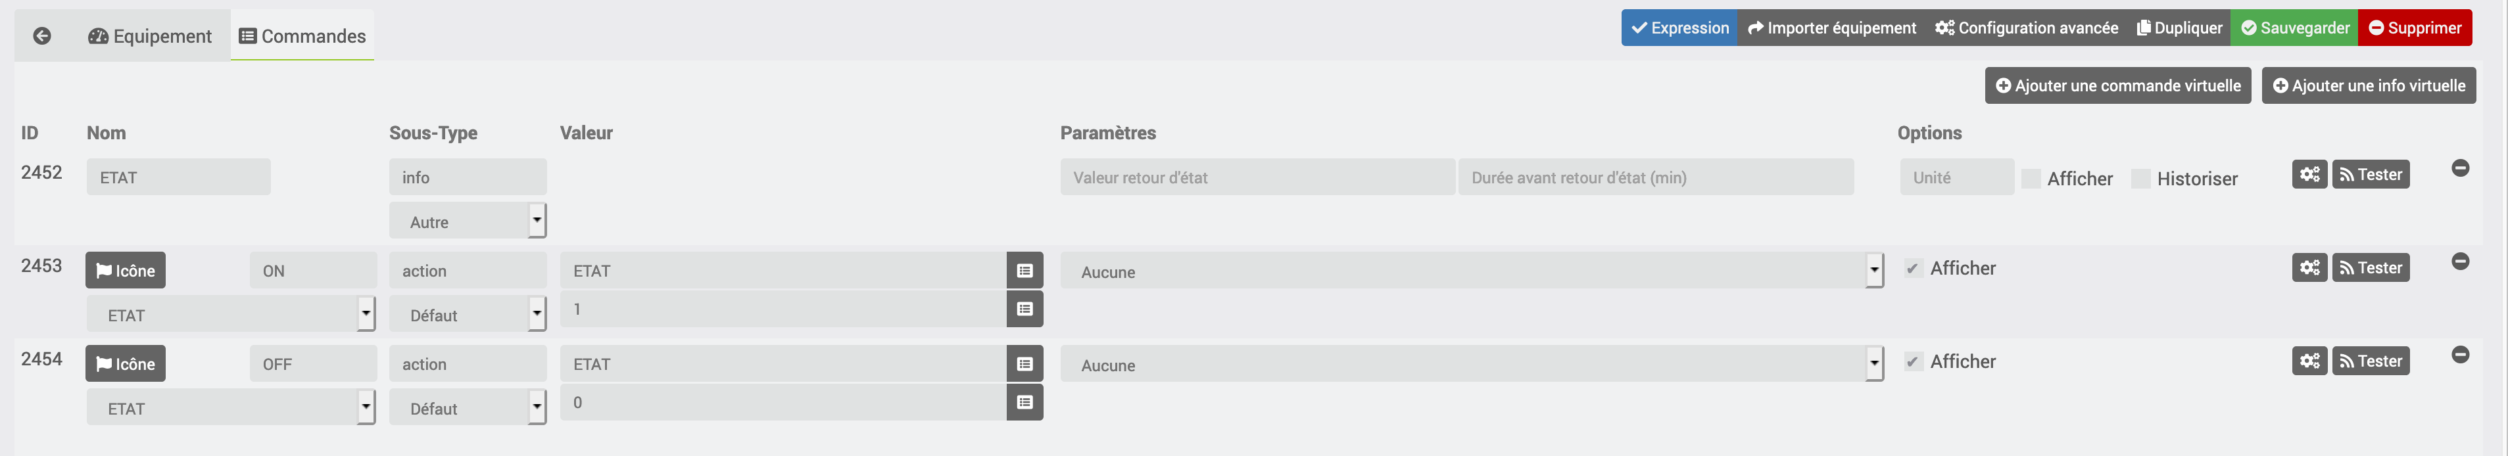This screenshot has height=456, width=2508.
Task: Open Autre sub-type dropdown for ETAT
Action: (468, 221)
